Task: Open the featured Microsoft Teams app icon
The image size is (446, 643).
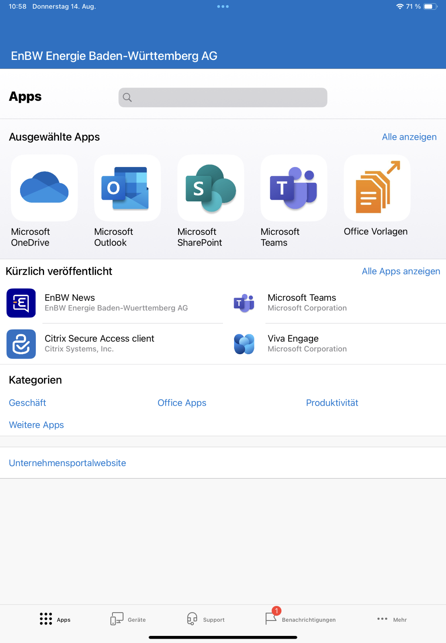Action: tap(294, 188)
